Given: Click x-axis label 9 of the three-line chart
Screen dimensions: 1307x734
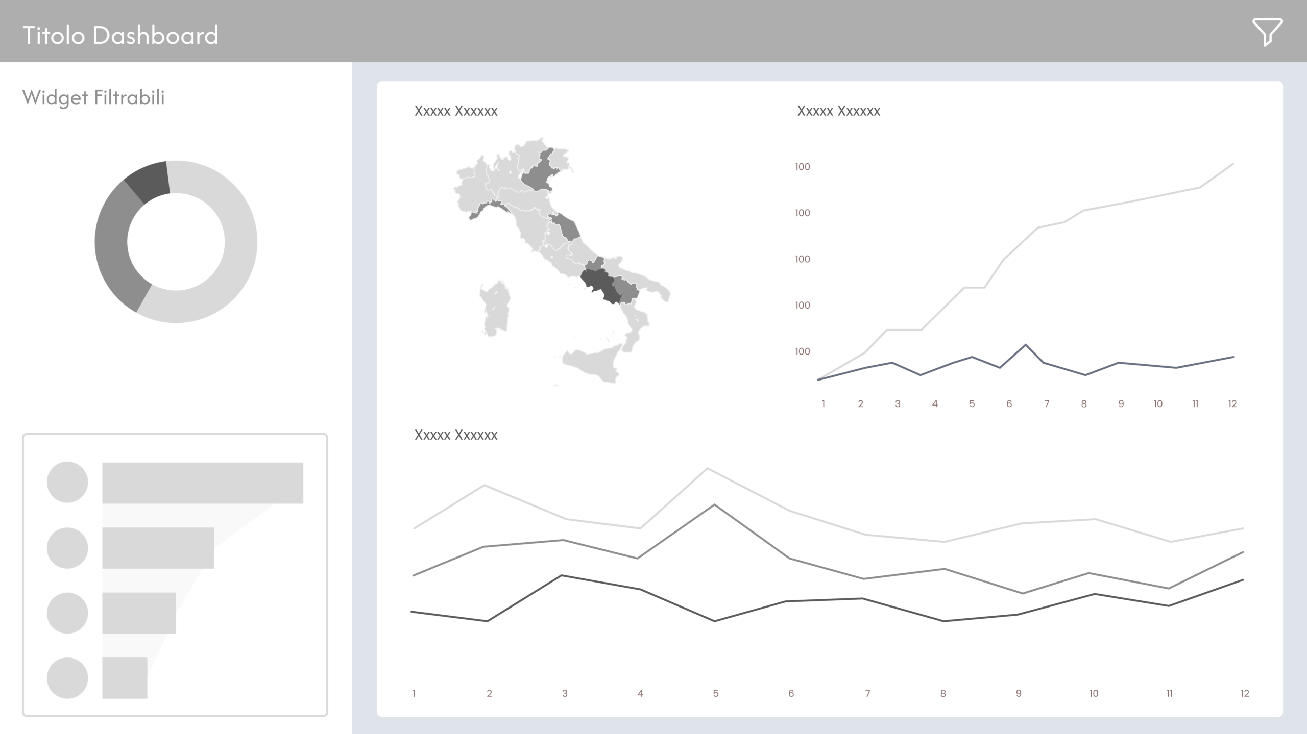Looking at the screenshot, I should tap(1019, 693).
